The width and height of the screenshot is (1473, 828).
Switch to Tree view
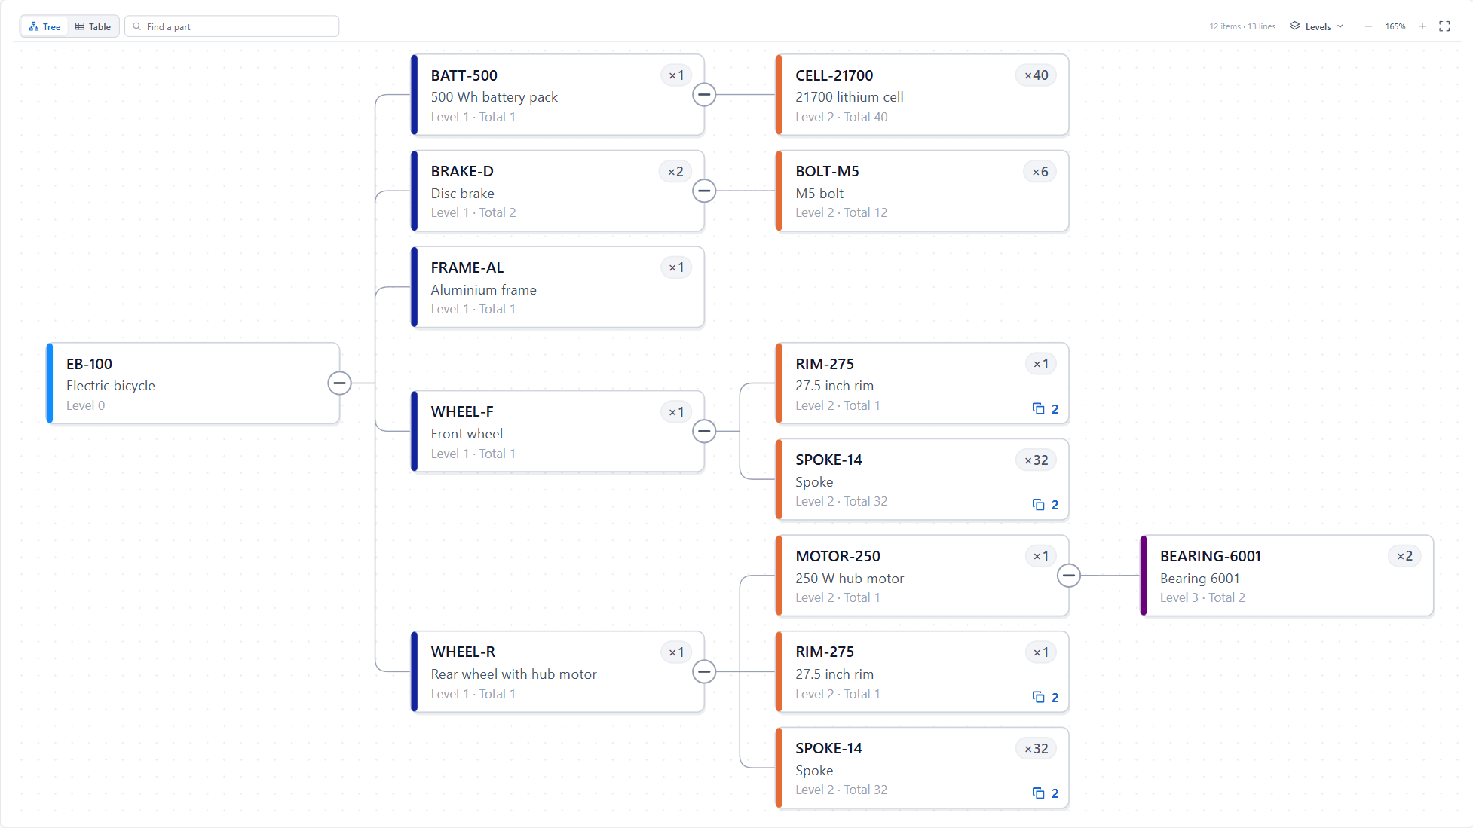coord(44,26)
